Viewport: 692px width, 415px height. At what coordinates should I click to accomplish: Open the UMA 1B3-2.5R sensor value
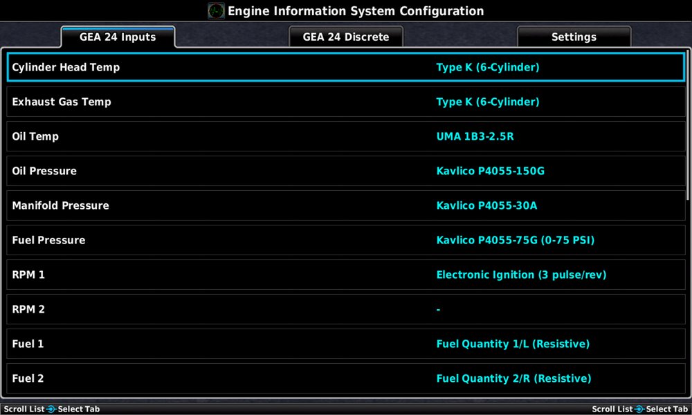(475, 136)
